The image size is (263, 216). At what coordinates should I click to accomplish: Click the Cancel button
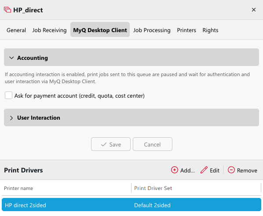(153, 144)
